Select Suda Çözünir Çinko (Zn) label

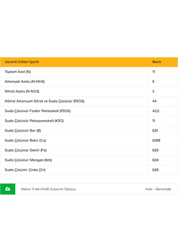coord(25,170)
